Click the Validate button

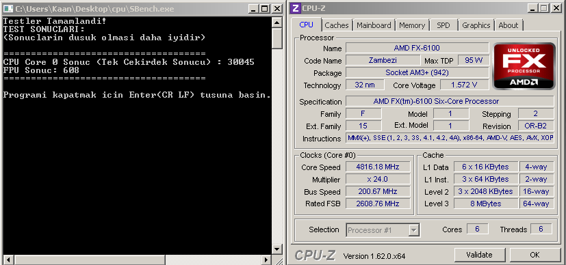(x=479, y=255)
